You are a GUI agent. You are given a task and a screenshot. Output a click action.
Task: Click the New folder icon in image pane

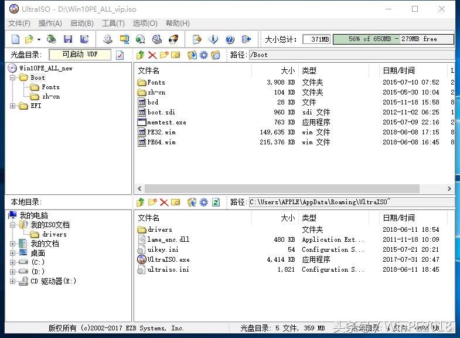tap(164, 55)
